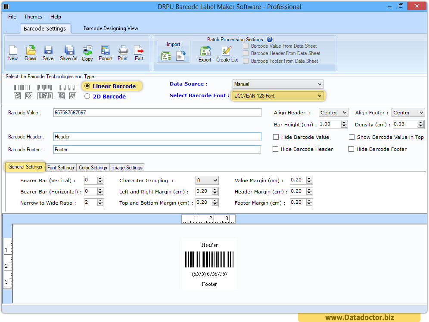
Task: Adjust Top and Bottom Margin spinner
Action: click(215, 202)
